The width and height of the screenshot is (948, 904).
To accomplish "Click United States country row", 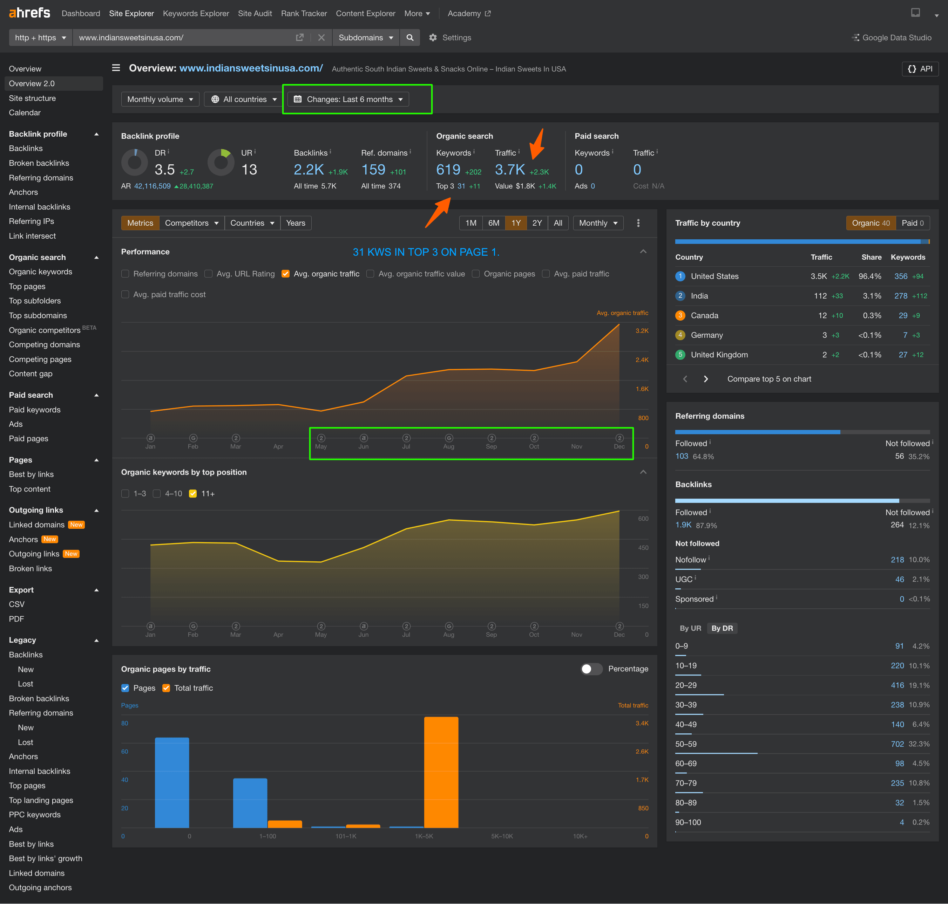I will (803, 276).
